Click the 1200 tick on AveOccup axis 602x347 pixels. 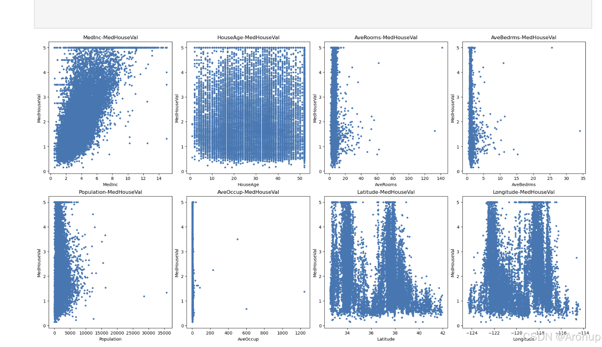(x=300, y=333)
